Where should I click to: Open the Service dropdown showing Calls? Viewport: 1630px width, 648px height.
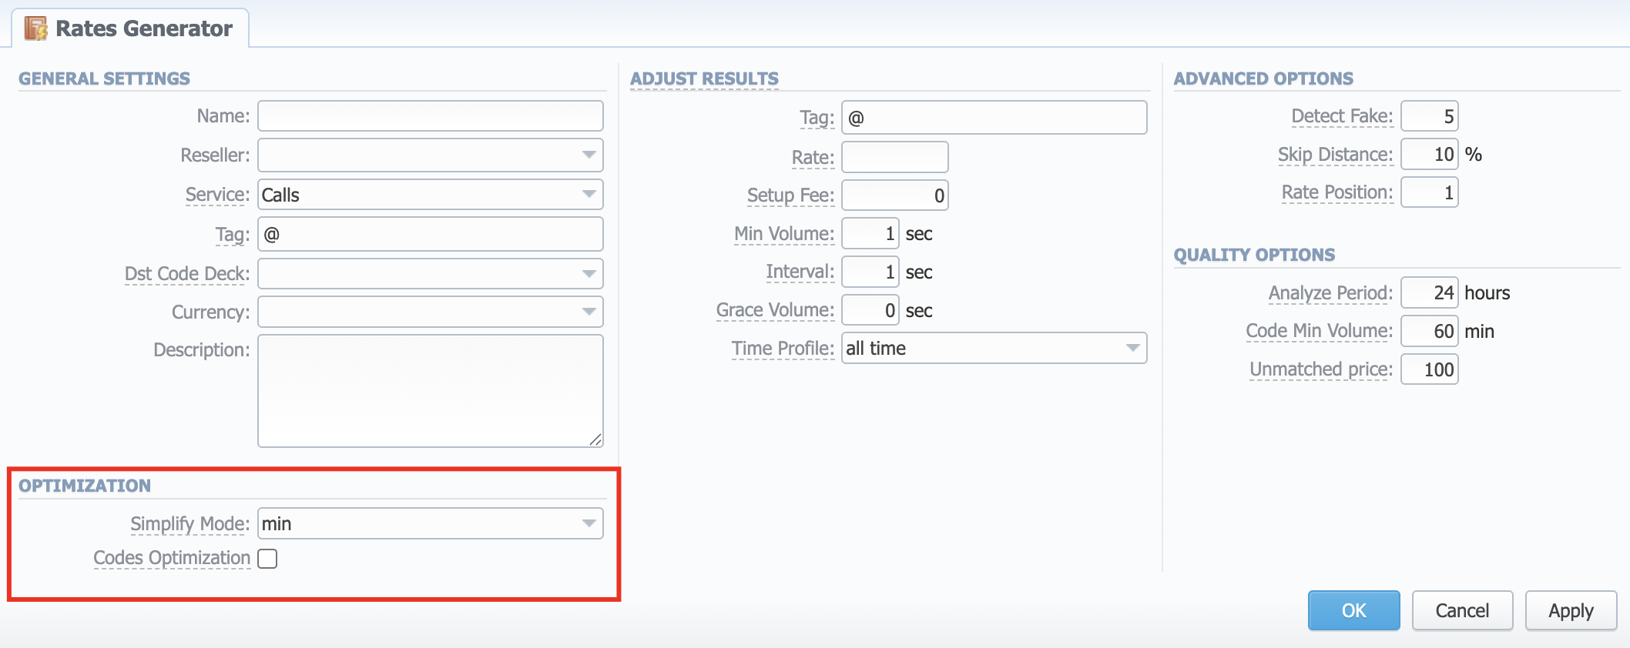(x=430, y=195)
